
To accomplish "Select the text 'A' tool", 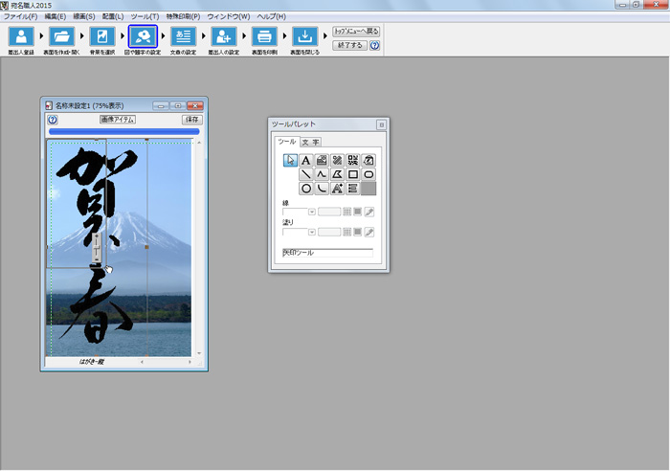I will click(306, 160).
